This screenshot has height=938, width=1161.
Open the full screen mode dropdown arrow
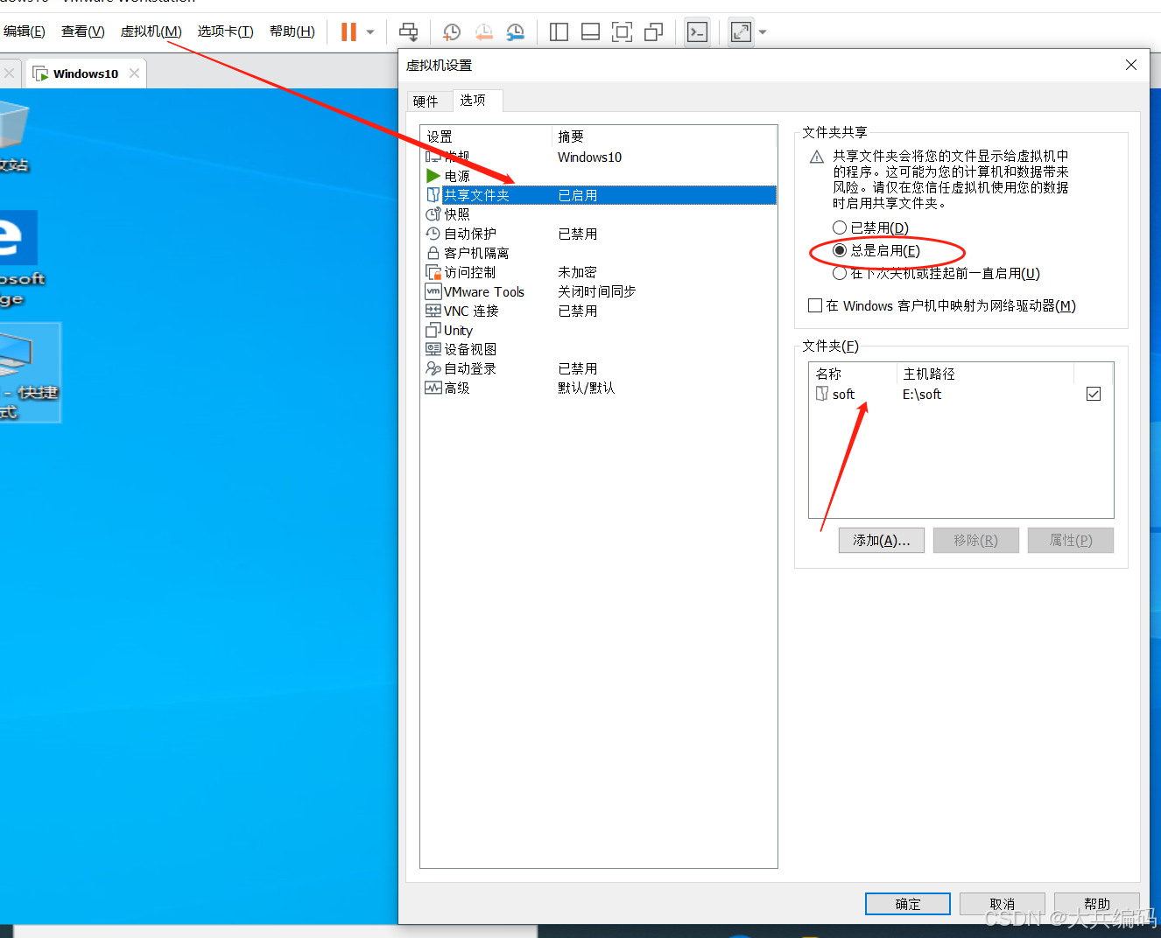[x=761, y=32]
